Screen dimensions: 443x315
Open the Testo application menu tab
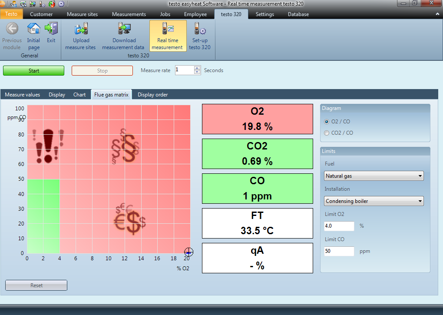click(11, 14)
